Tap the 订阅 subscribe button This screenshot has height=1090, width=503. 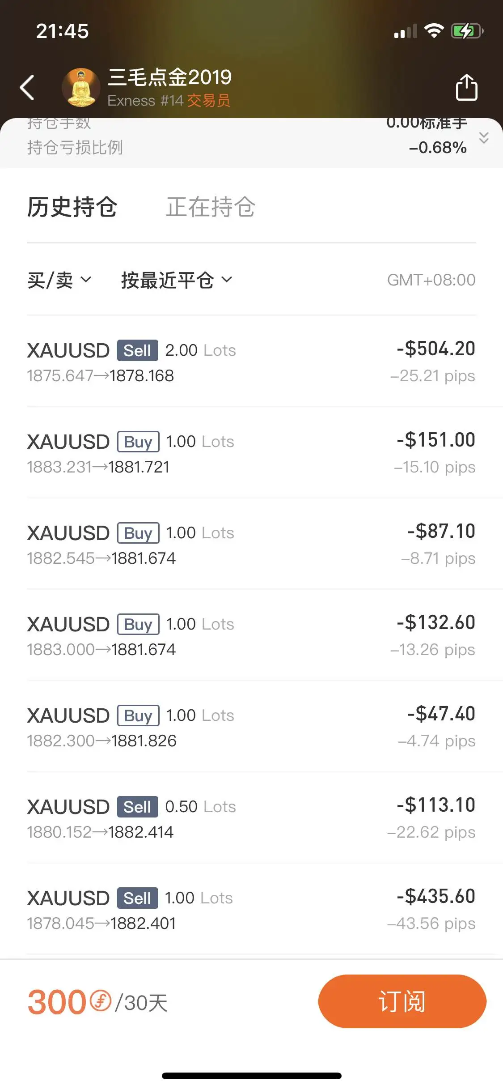[x=402, y=1001]
